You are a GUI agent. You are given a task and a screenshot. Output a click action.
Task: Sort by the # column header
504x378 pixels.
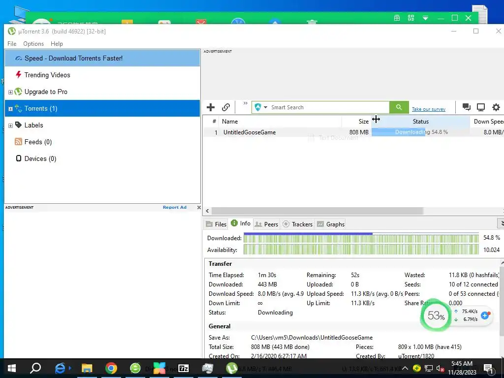pos(214,121)
